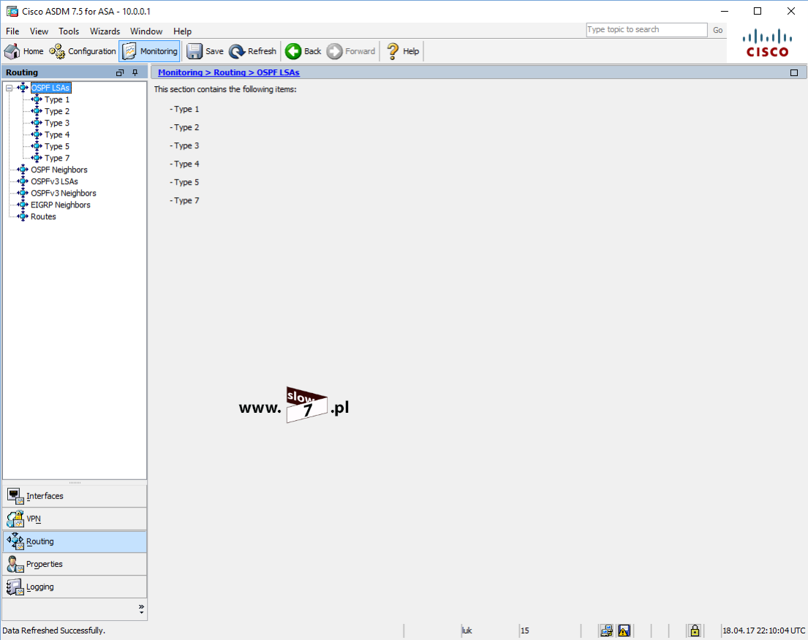Image resolution: width=808 pixels, height=640 pixels.
Task: Open Help via question mark icon
Action: (402, 51)
